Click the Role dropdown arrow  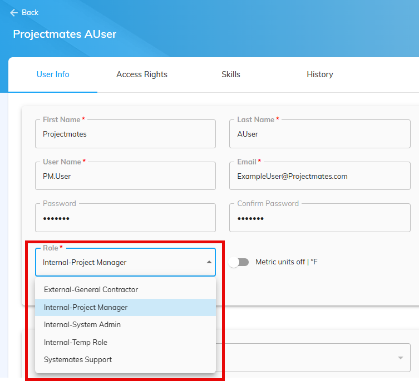point(209,262)
